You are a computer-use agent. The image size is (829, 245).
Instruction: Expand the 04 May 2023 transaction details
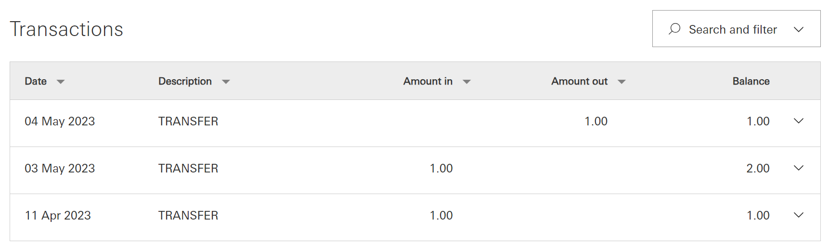point(799,121)
